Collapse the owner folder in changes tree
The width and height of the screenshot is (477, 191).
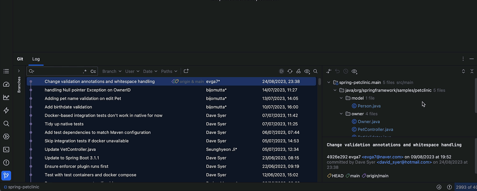(341, 114)
